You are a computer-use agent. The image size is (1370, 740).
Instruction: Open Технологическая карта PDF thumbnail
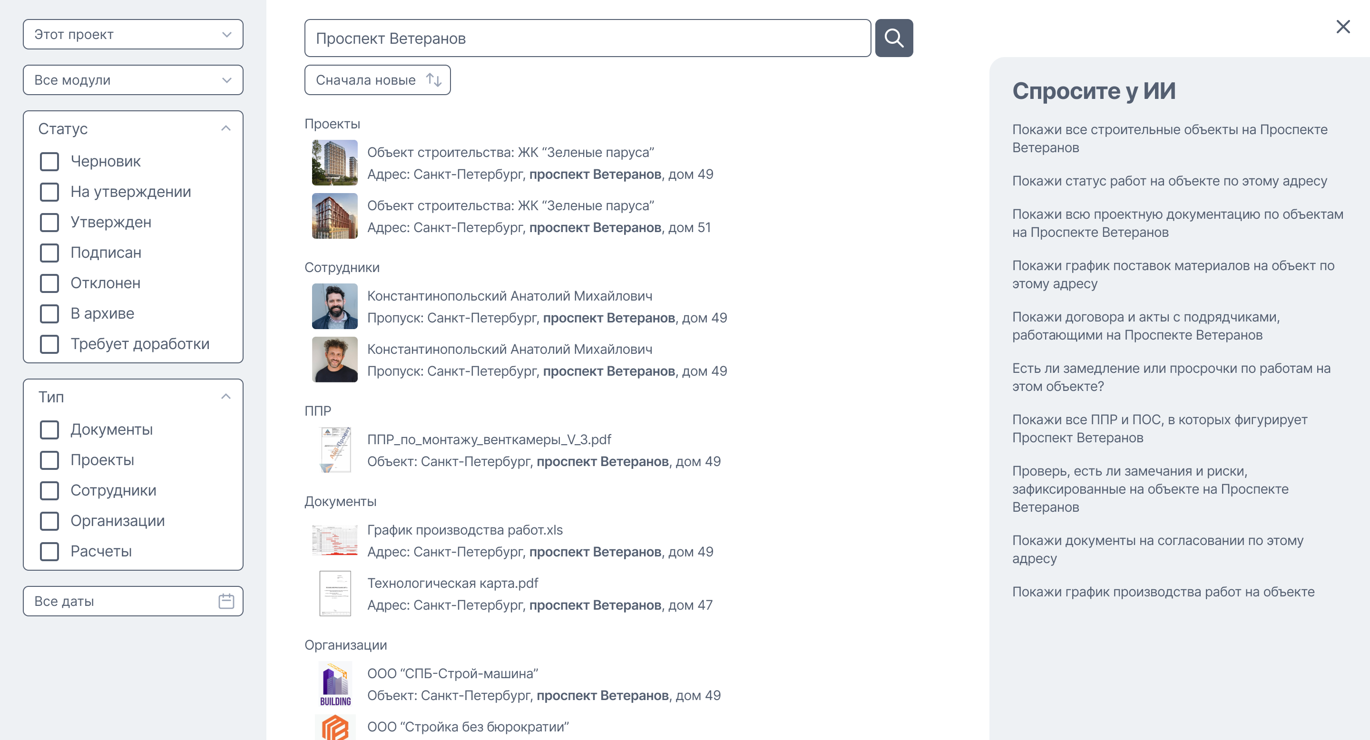[x=334, y=593]
